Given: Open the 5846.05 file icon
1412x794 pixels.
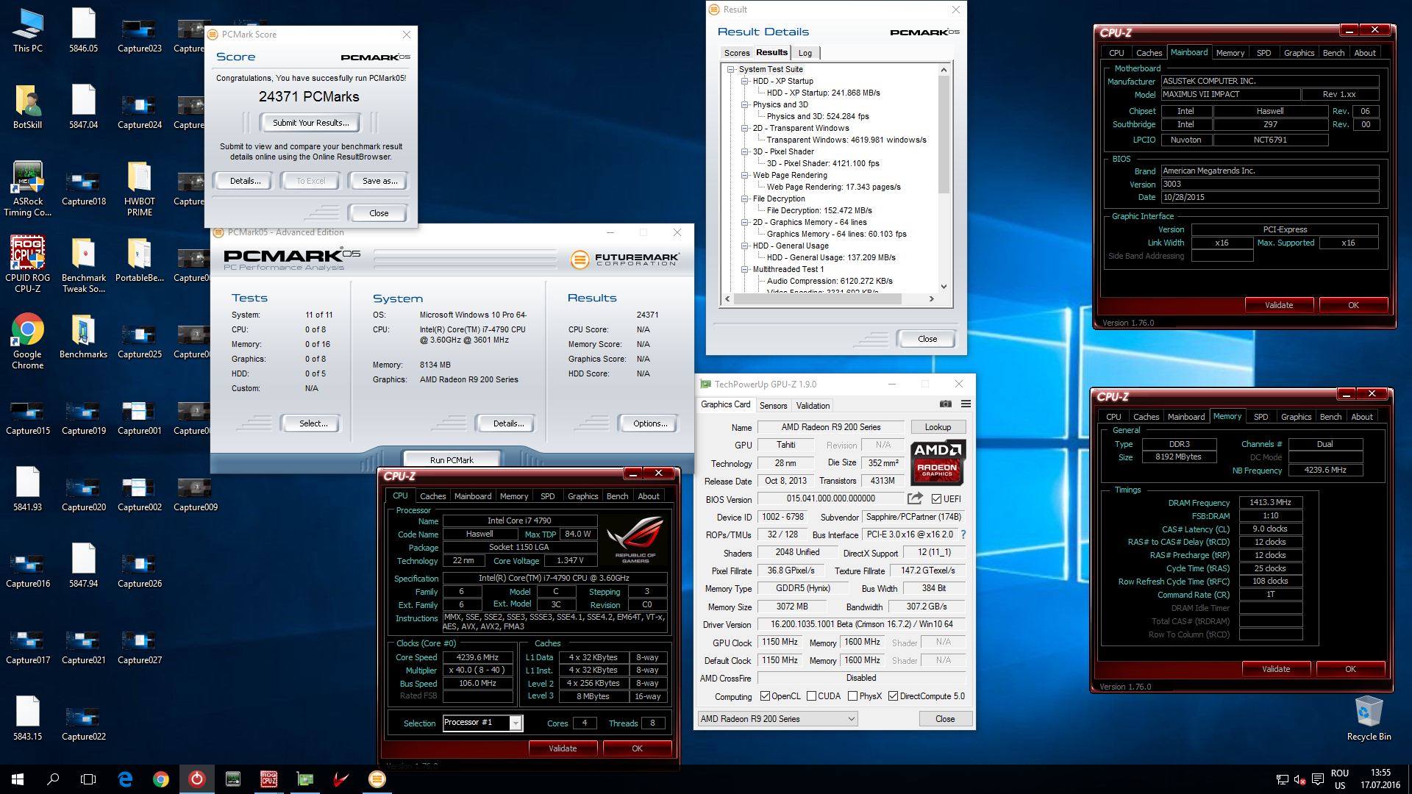Looking at the screenshot, I should (84, 30).
